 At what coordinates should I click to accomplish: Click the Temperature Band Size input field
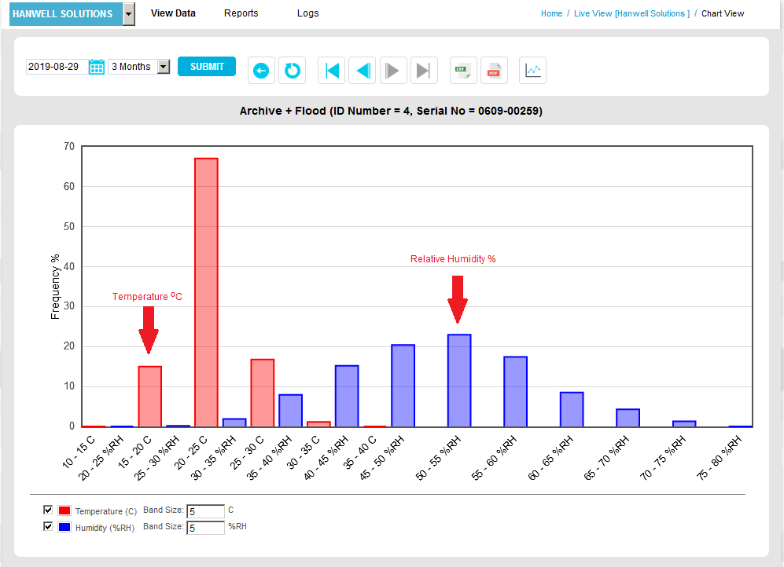tap(205, 511)
